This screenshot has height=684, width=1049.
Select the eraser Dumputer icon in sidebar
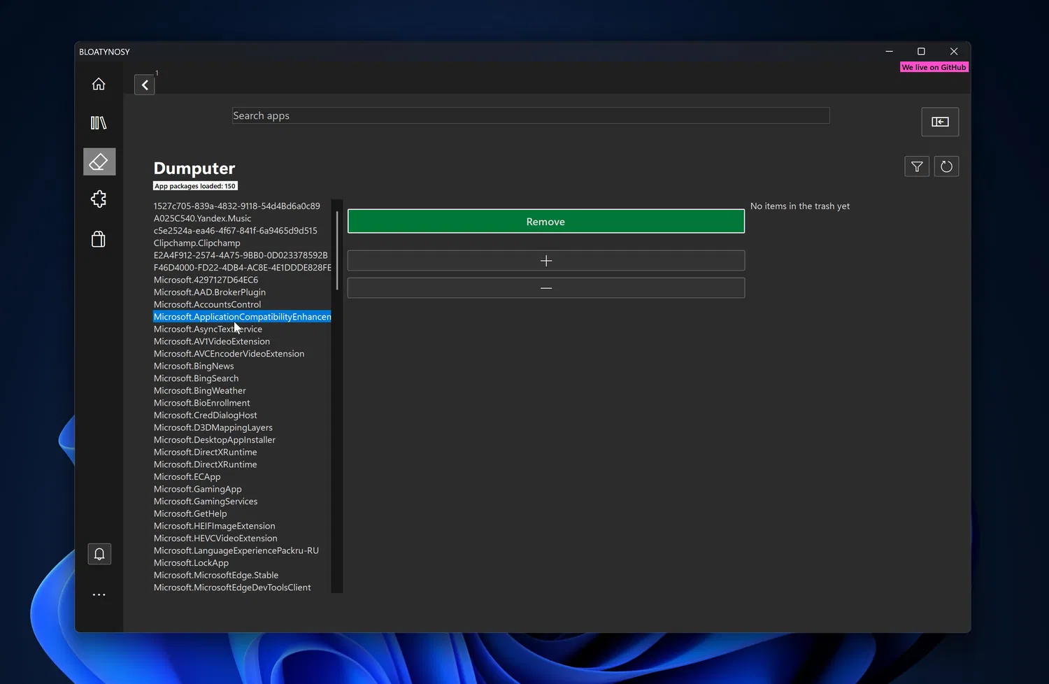99,162
